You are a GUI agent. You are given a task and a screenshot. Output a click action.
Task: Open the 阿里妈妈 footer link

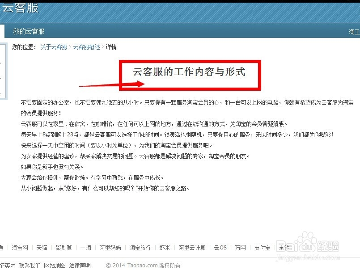[x=110, y=248]
